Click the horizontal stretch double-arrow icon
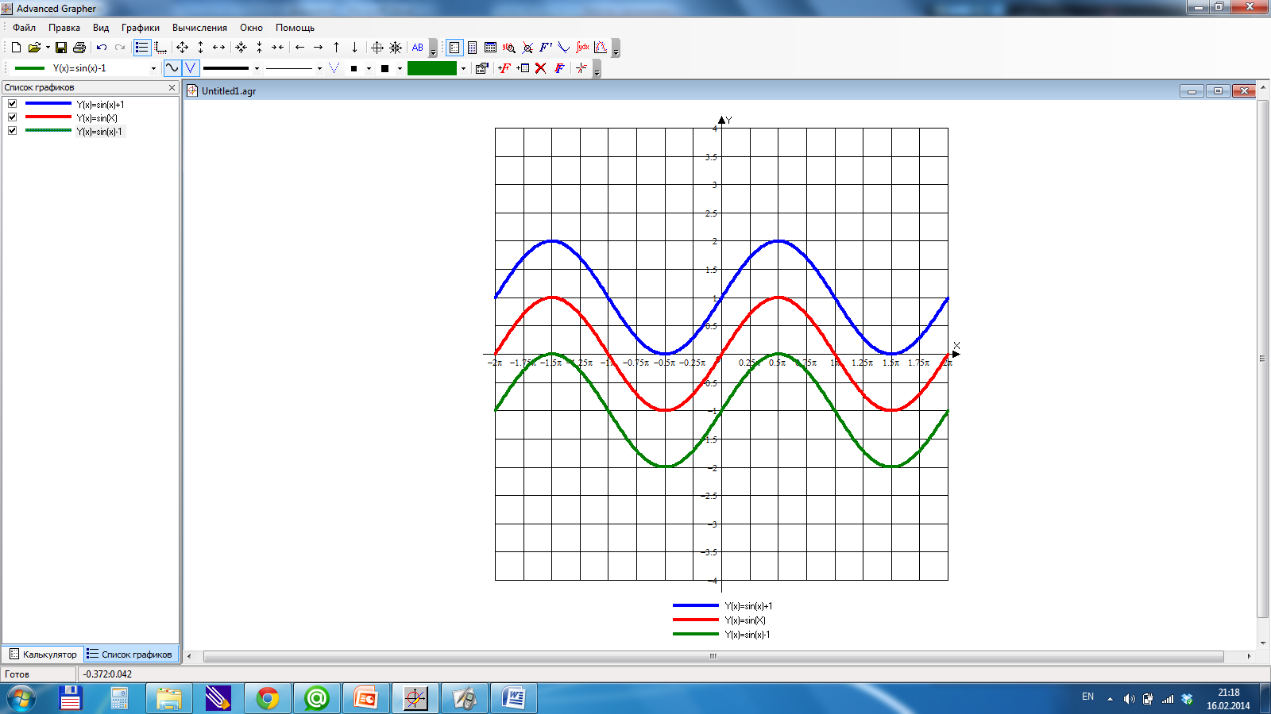 [x=219, y=48]
